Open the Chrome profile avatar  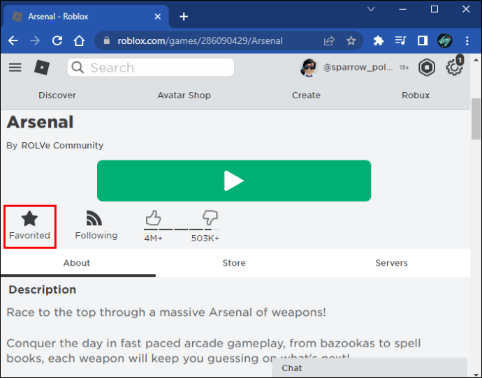coord(445,40)
